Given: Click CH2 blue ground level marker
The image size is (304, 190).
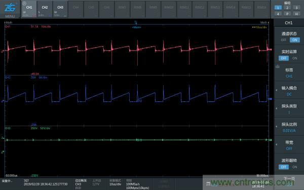Looking at the screenshot, I should pyautogui.click(x=3, y=101).
